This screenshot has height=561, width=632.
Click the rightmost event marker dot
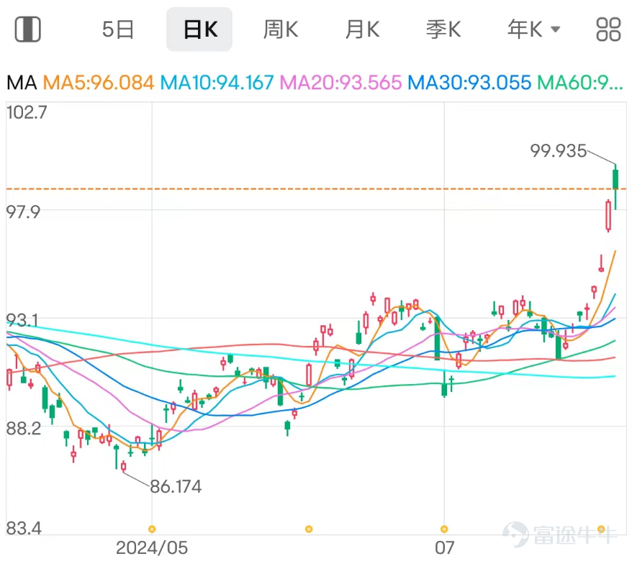coord(601,529)
